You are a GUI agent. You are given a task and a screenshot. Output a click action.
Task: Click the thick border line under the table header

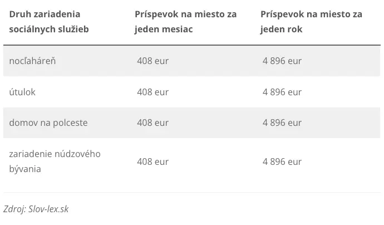pyautogui.click(x=192, y=45)
